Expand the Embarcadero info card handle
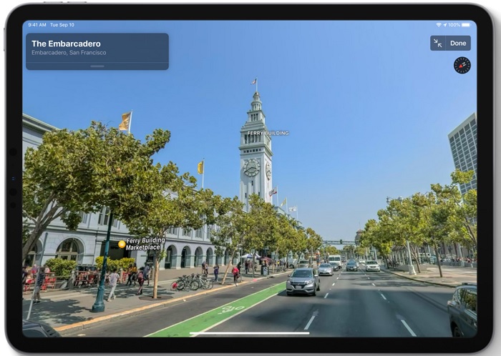This screenshot has width=501, height=356. click(x=97, y=66)
